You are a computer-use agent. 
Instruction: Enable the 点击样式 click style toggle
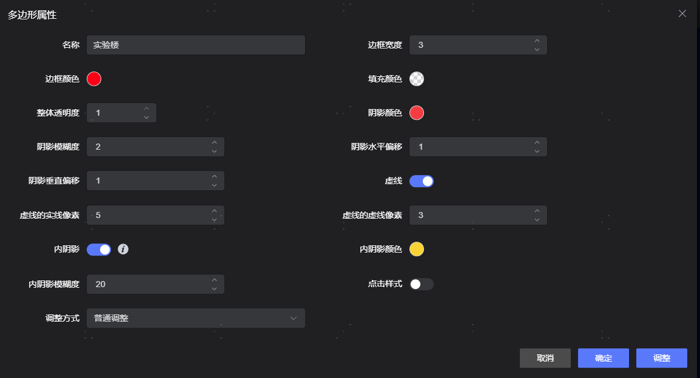[x=422, y=283]
